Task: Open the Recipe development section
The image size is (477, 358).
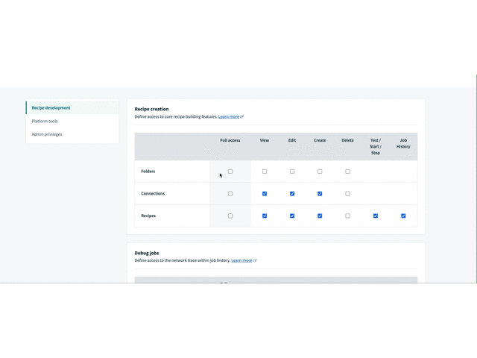Action: click(x=51, y=107)
